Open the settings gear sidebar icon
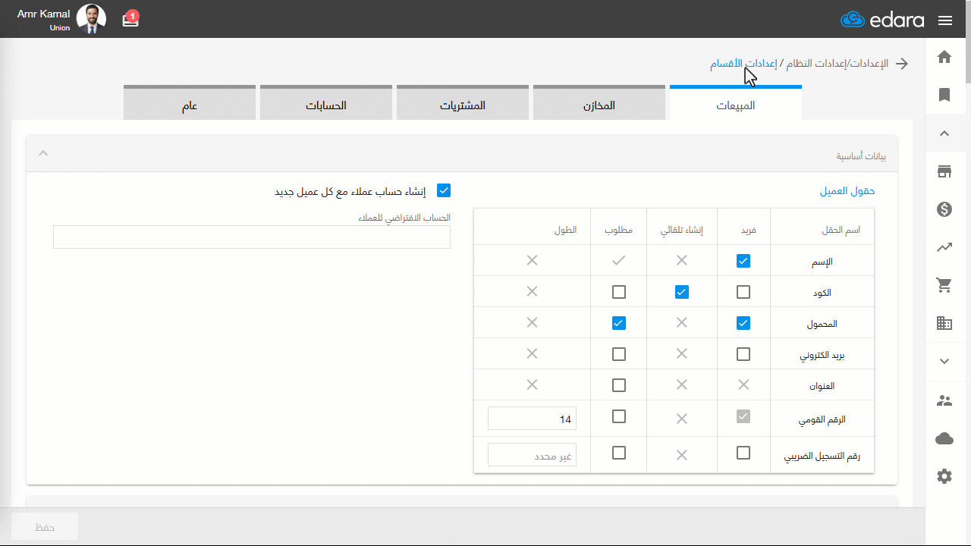 pos(944,476)
